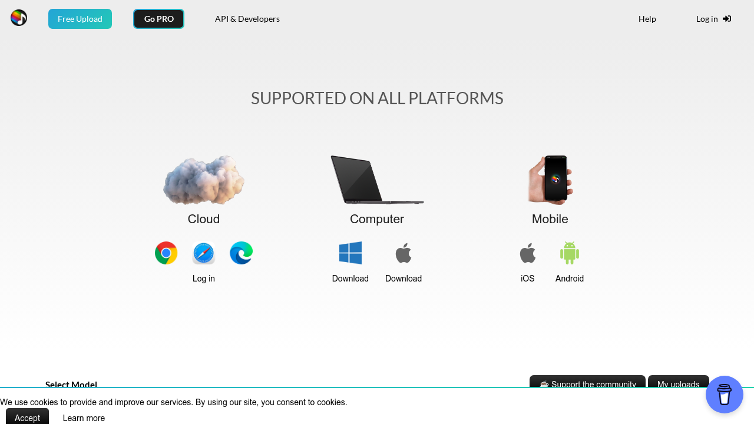Open the floating coffee cup donation button
Screen dimensions: 754x424
tap(724, 395)
